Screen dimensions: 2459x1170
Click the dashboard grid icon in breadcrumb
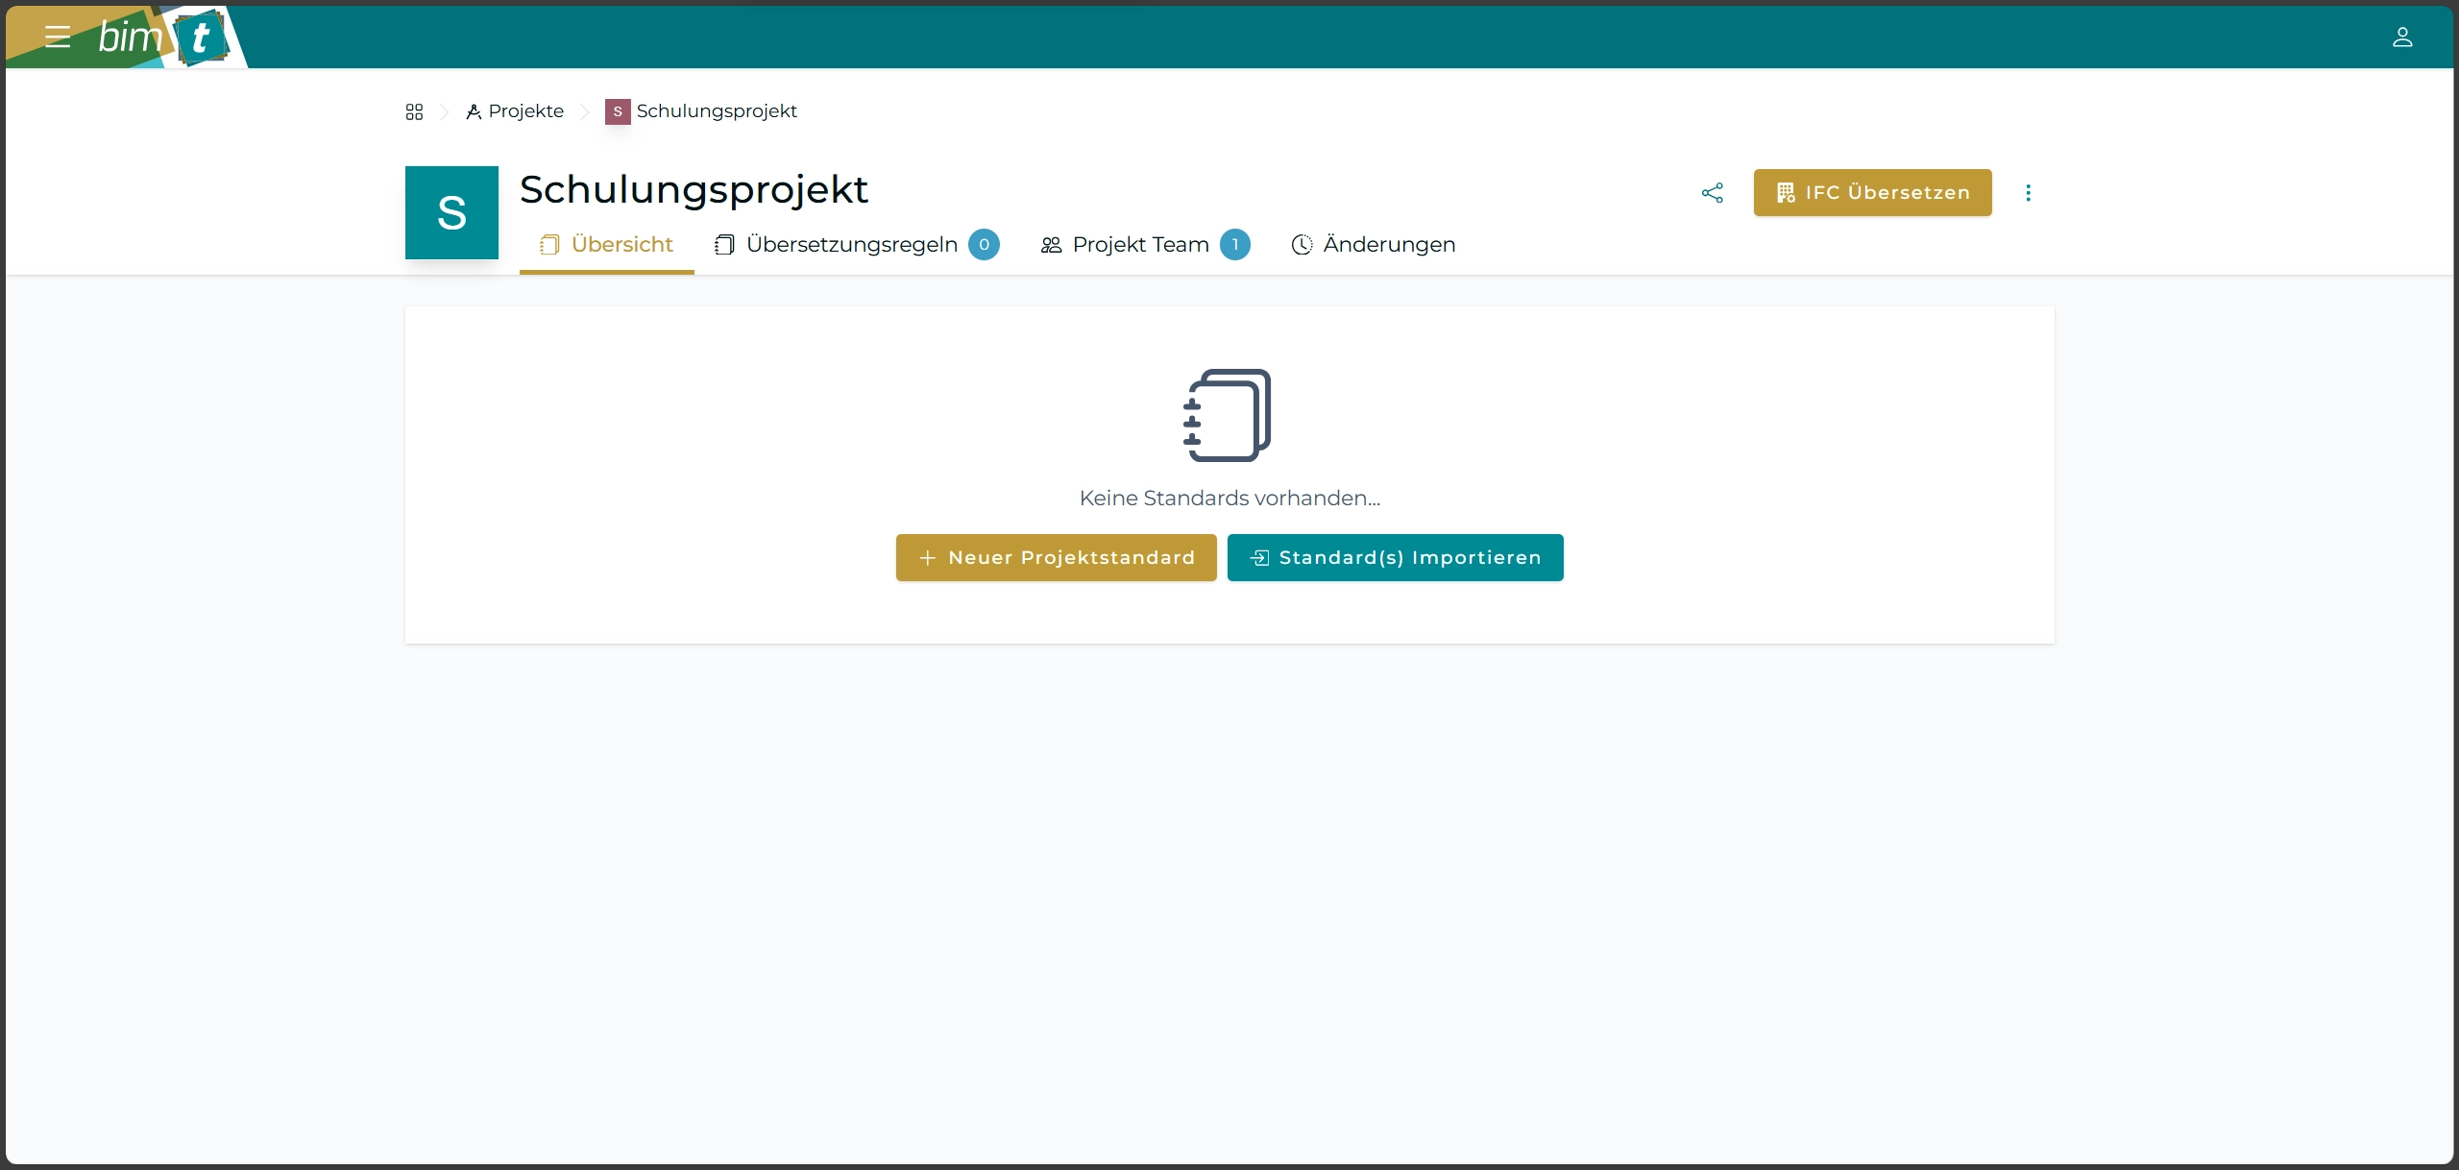coord(414,110)
